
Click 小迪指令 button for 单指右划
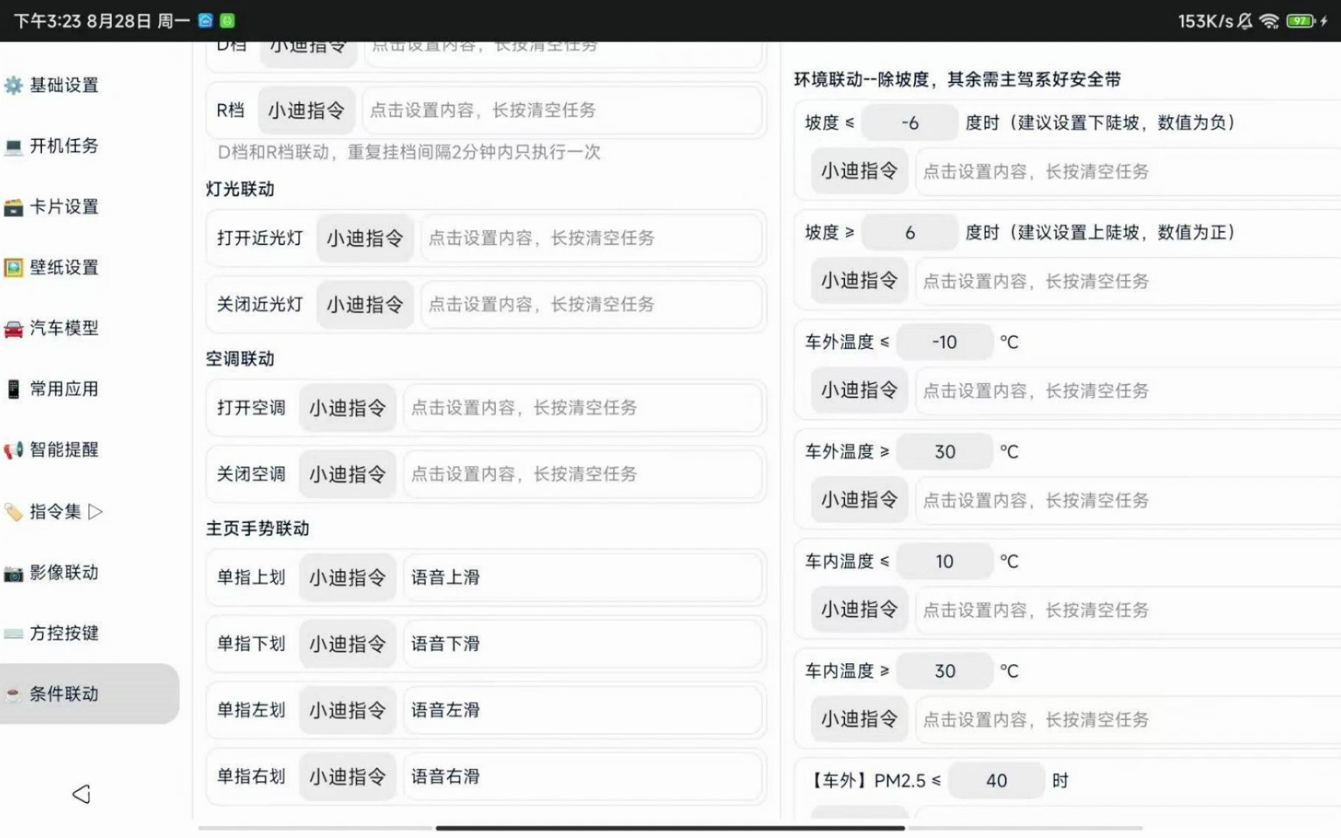tap(348, 777)
